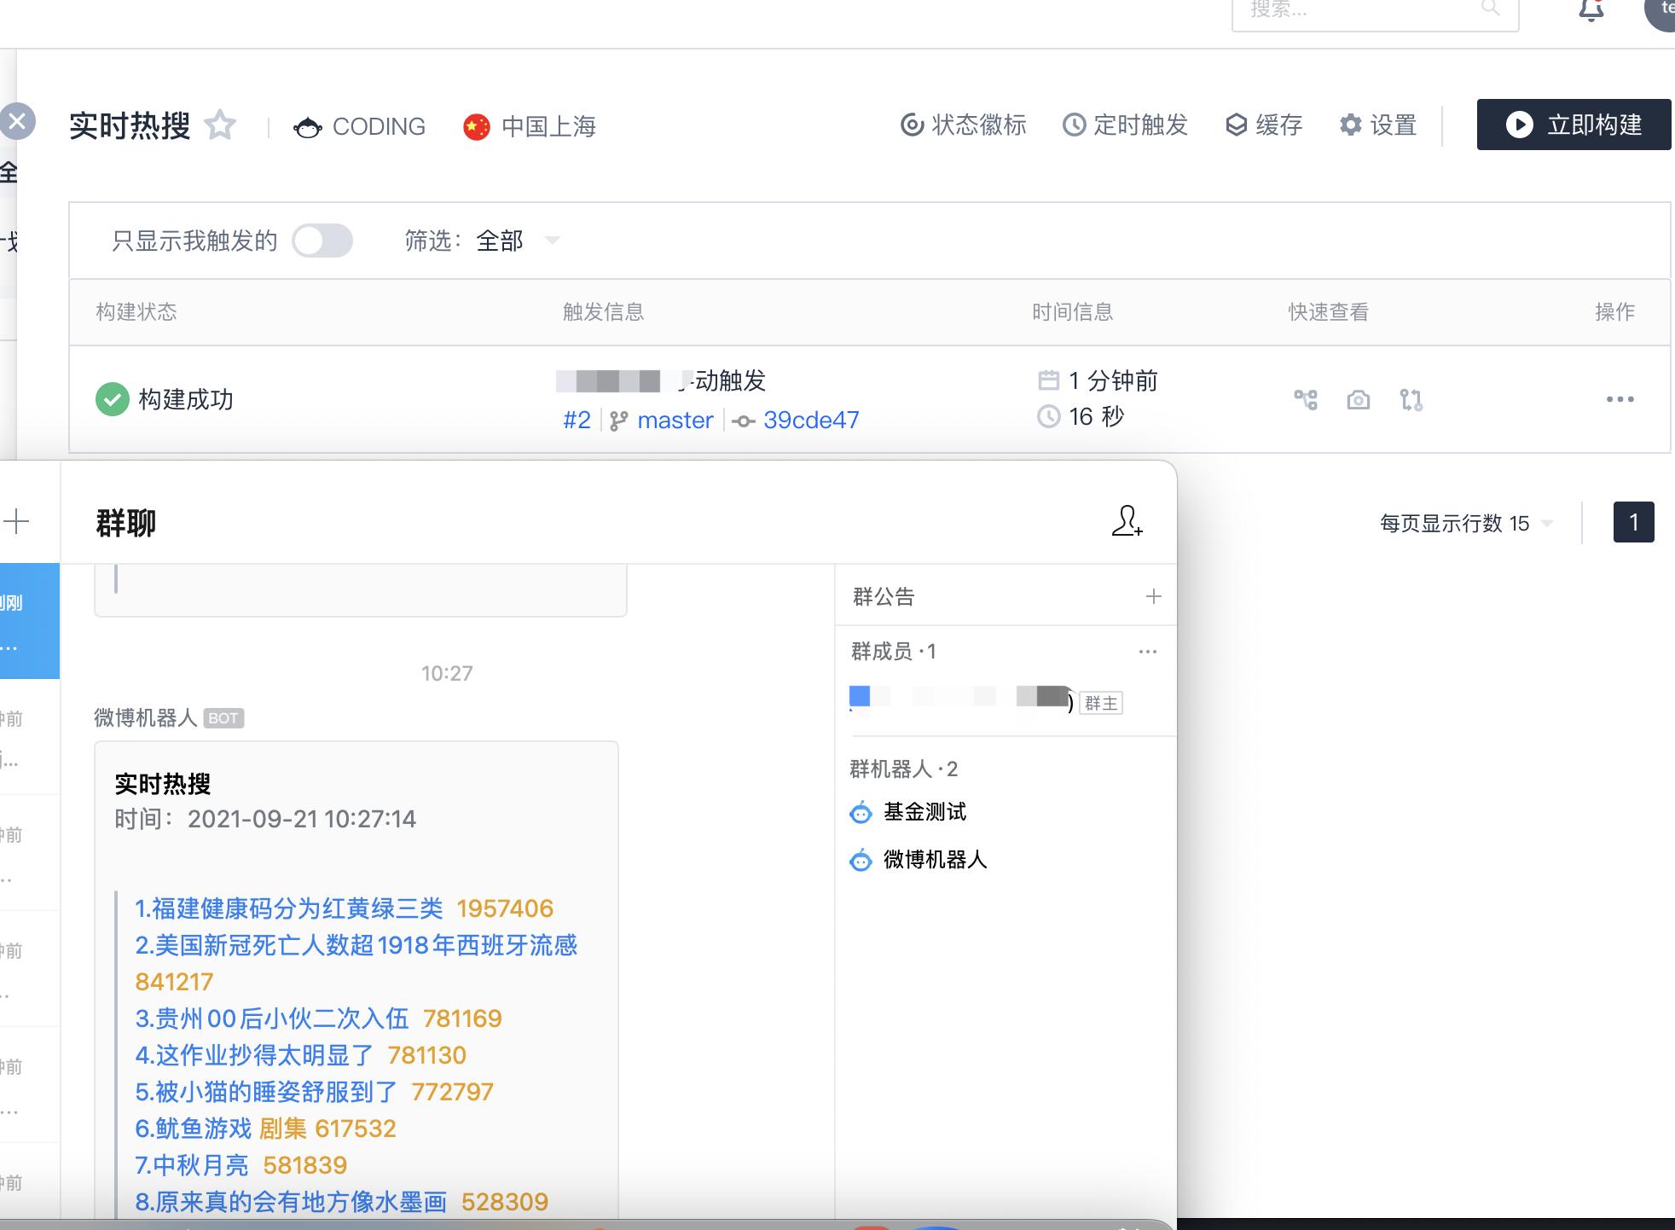Select page 1 in pagination

pyautogui.click(x=1633, y=522)
